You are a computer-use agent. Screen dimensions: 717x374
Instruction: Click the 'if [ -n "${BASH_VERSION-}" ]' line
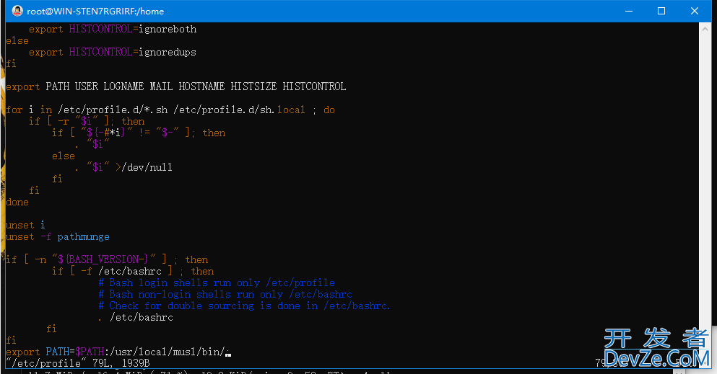click(107, 259)
